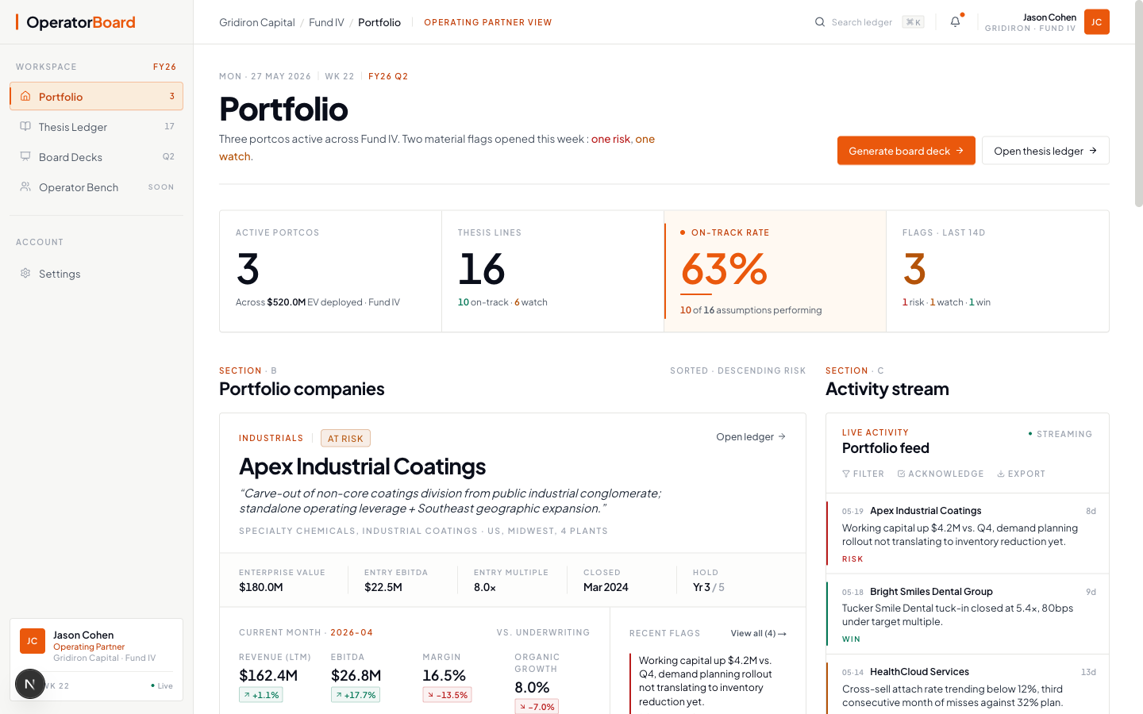Click Gridiron Capital breadcrumb

click(256, 22)
